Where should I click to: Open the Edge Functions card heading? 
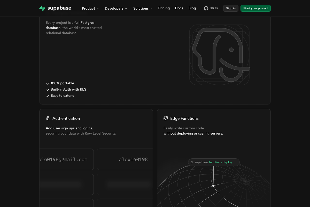coord(184,118)
